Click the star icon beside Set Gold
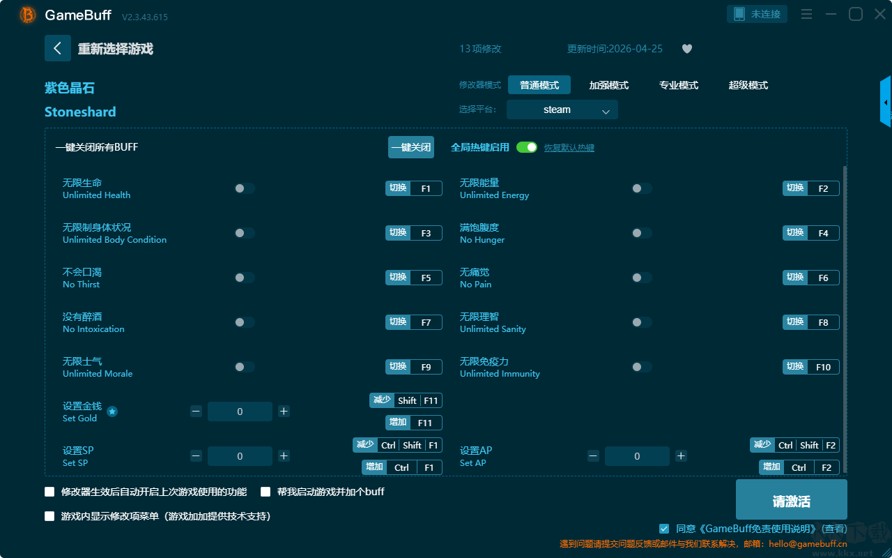The height and width of the screenshot is (558, 892). (x=112, y=412)
